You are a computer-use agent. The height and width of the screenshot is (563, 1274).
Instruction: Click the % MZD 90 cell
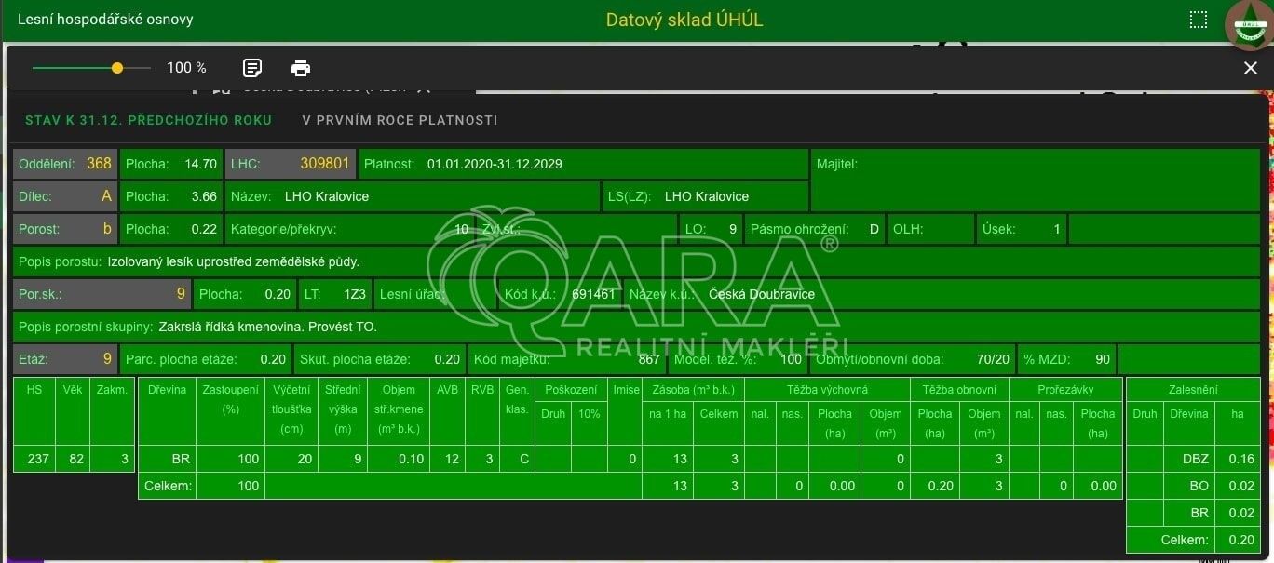coord(1067,359)
